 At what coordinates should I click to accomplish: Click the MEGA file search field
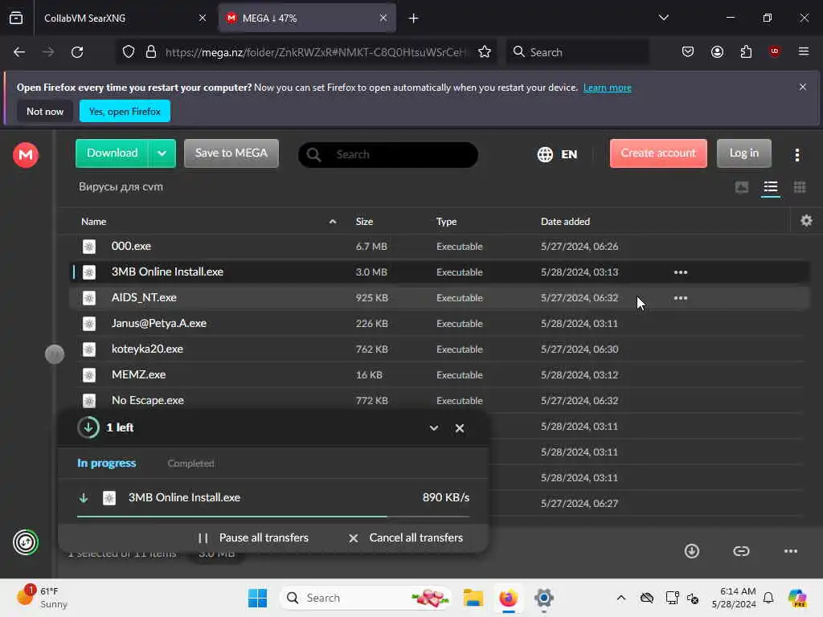[x=388, y=155]
